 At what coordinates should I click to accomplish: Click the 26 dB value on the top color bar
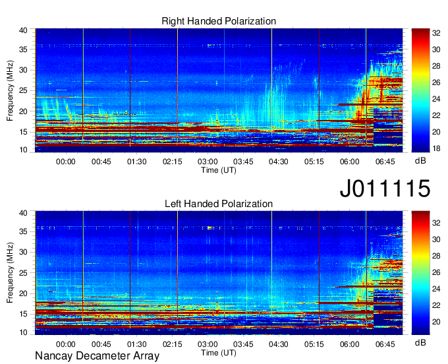tap(436, 82)
